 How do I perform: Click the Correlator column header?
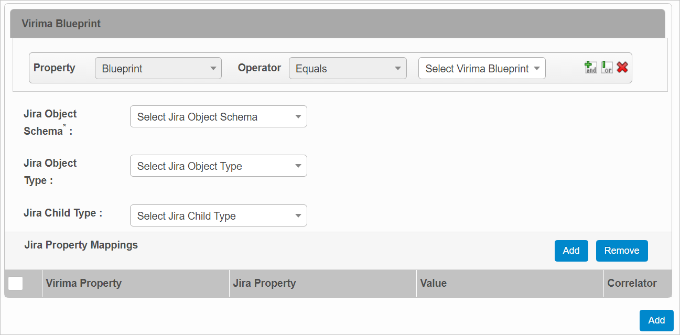632,283
